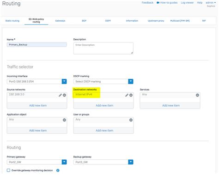Click the Description text area
The image size is (219, 175).
(x=103, y=48)
